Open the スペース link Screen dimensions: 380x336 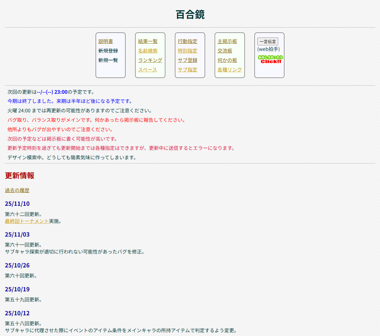coord(147,70)
